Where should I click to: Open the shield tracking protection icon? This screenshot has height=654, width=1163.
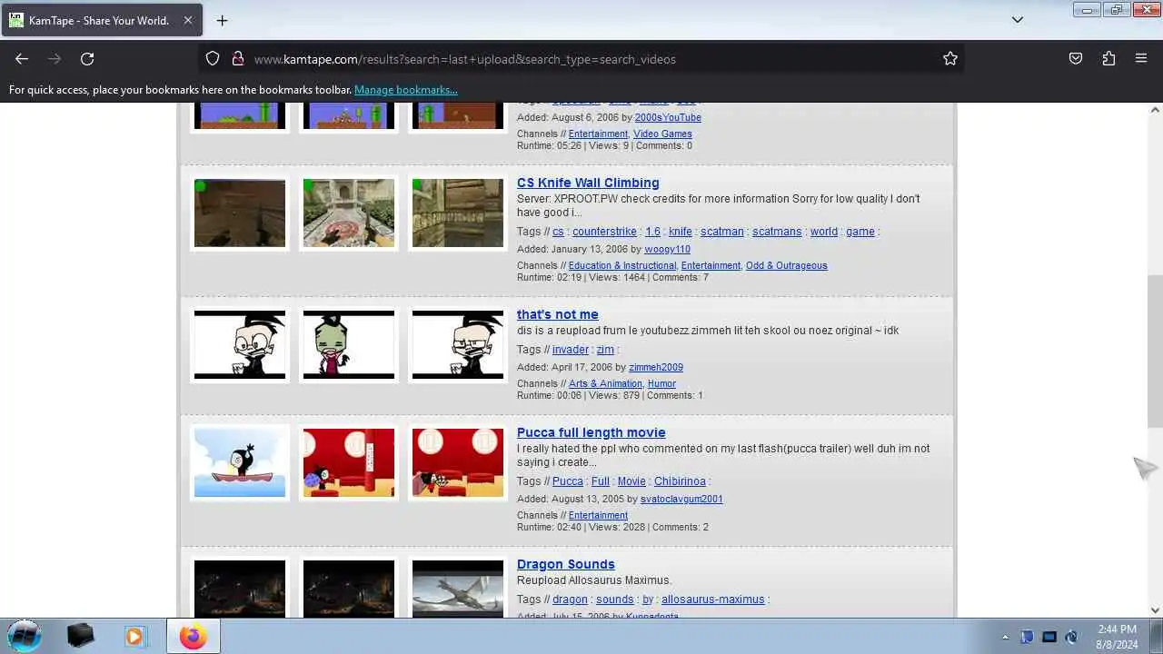(213, 59)
